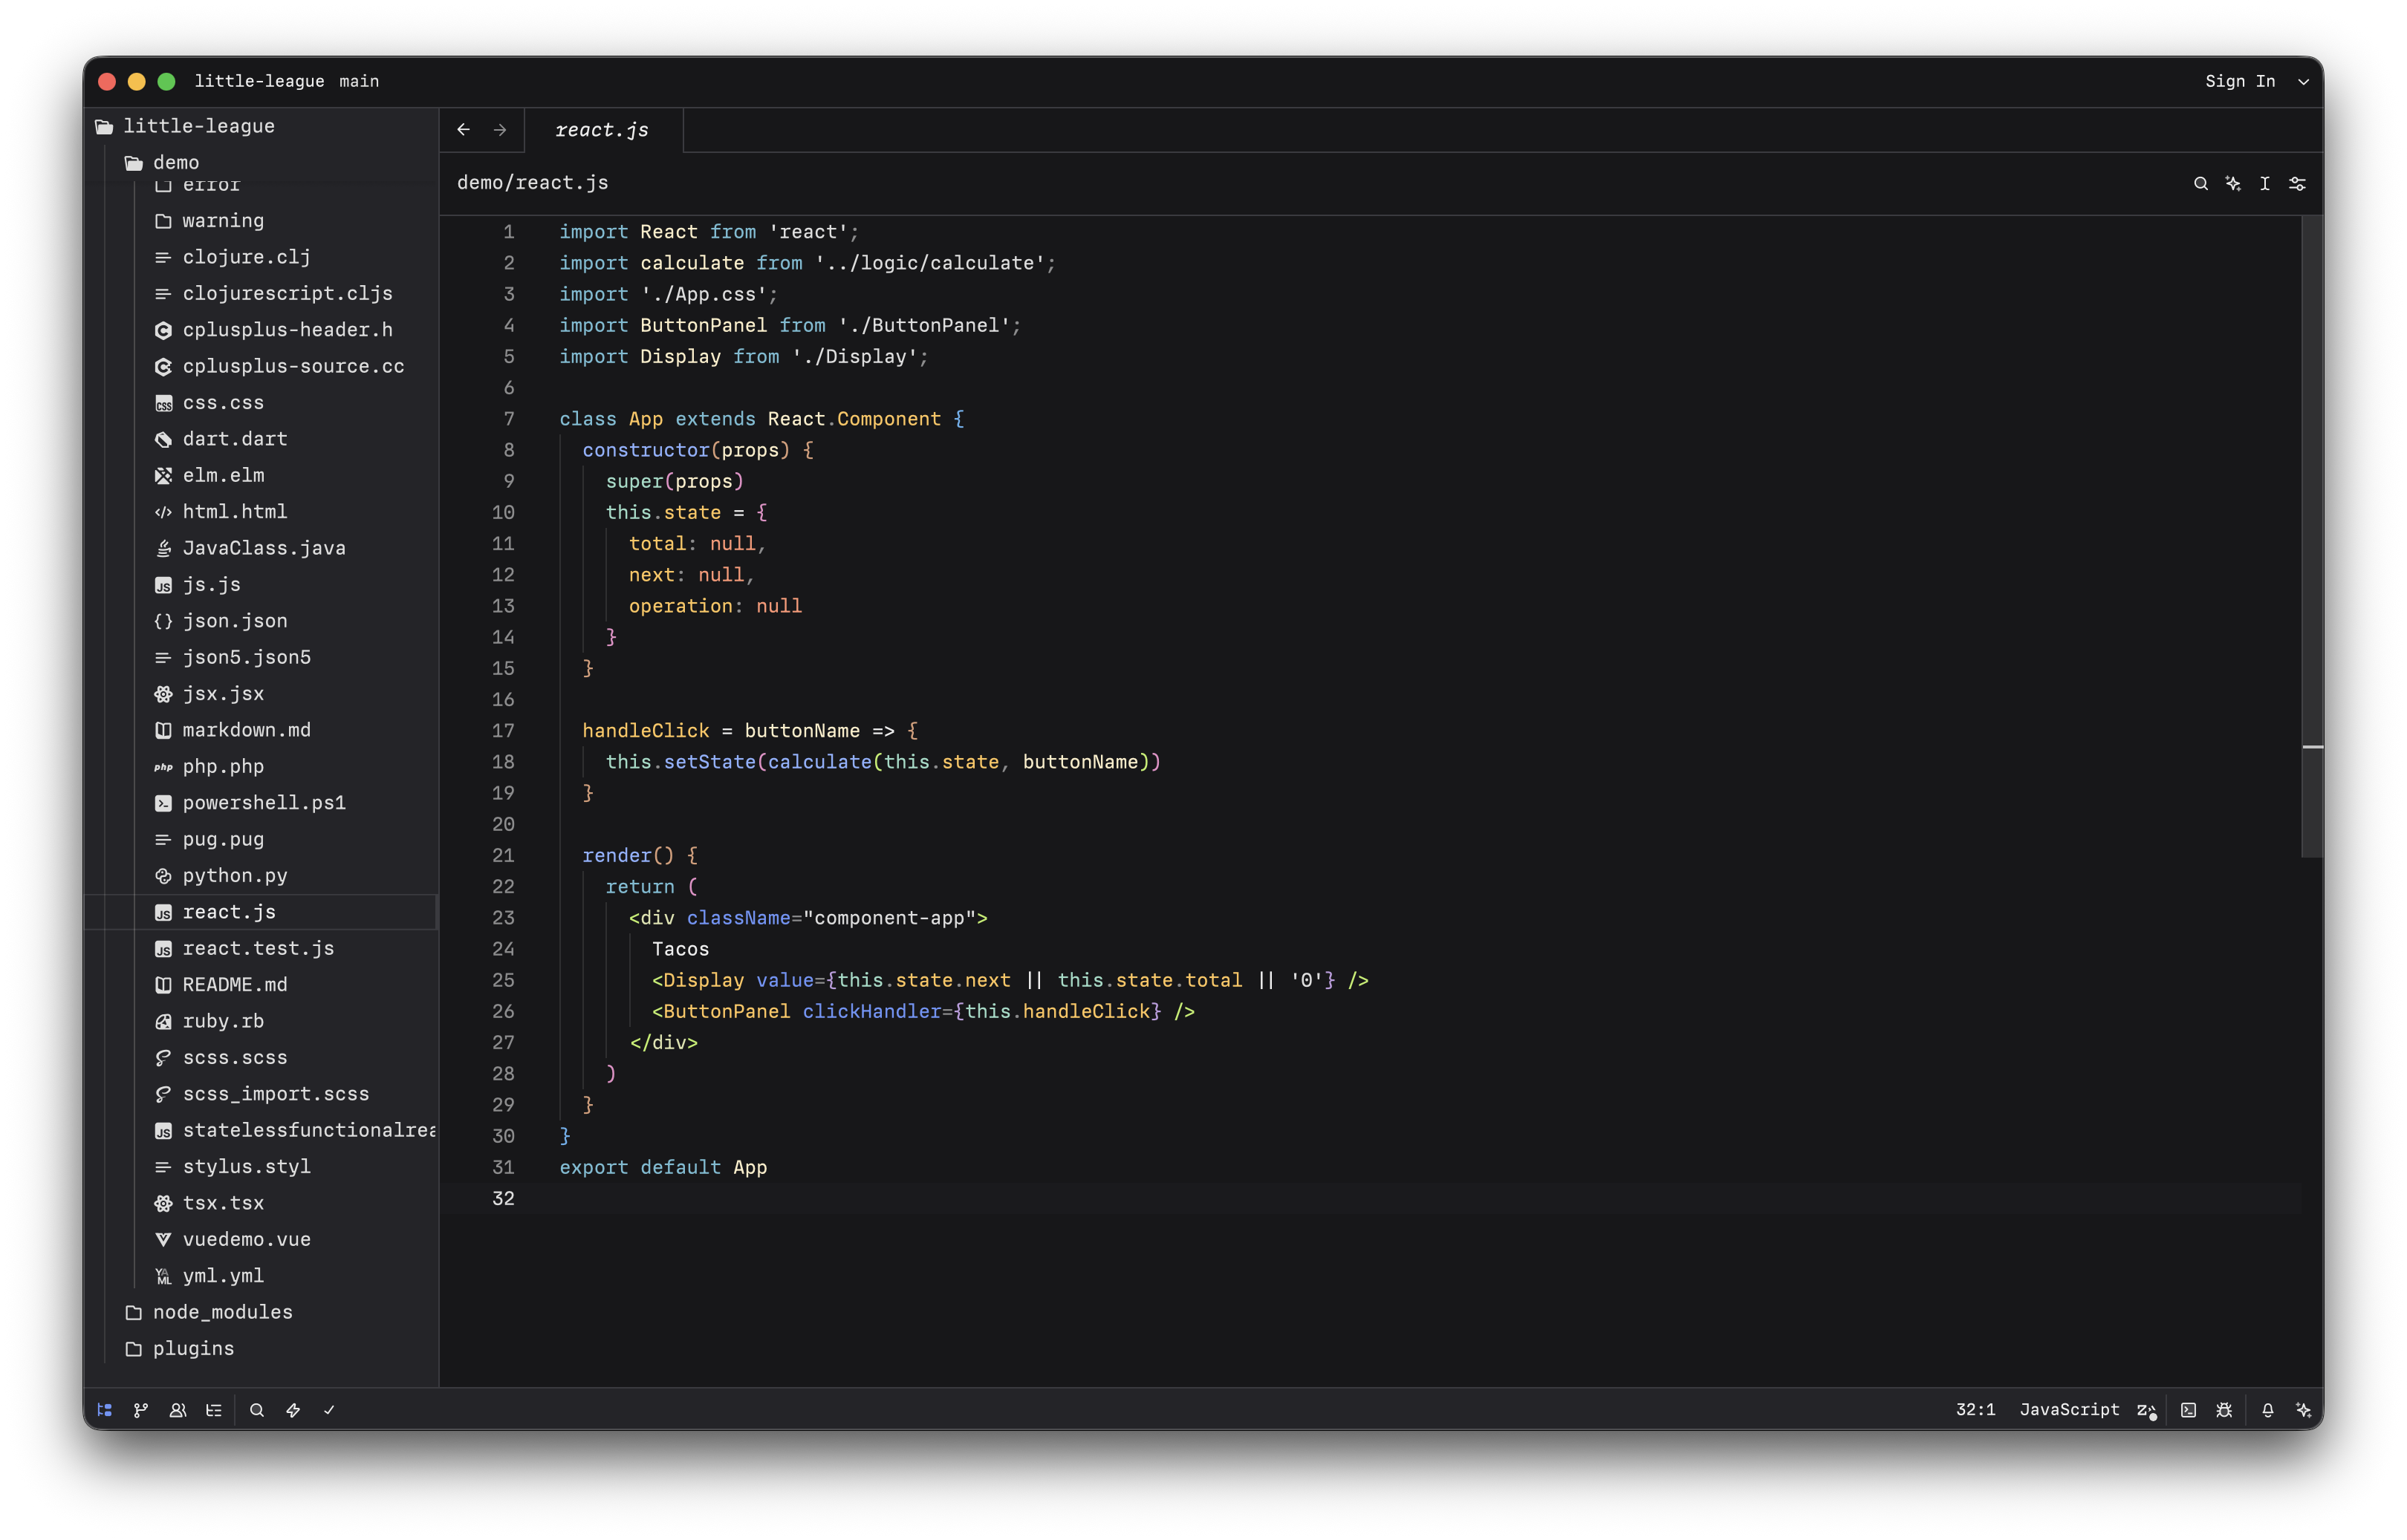Open yml.yml in the file tree
This screenshot has height=1540, width=2407.
click(x=261, y=1275)
